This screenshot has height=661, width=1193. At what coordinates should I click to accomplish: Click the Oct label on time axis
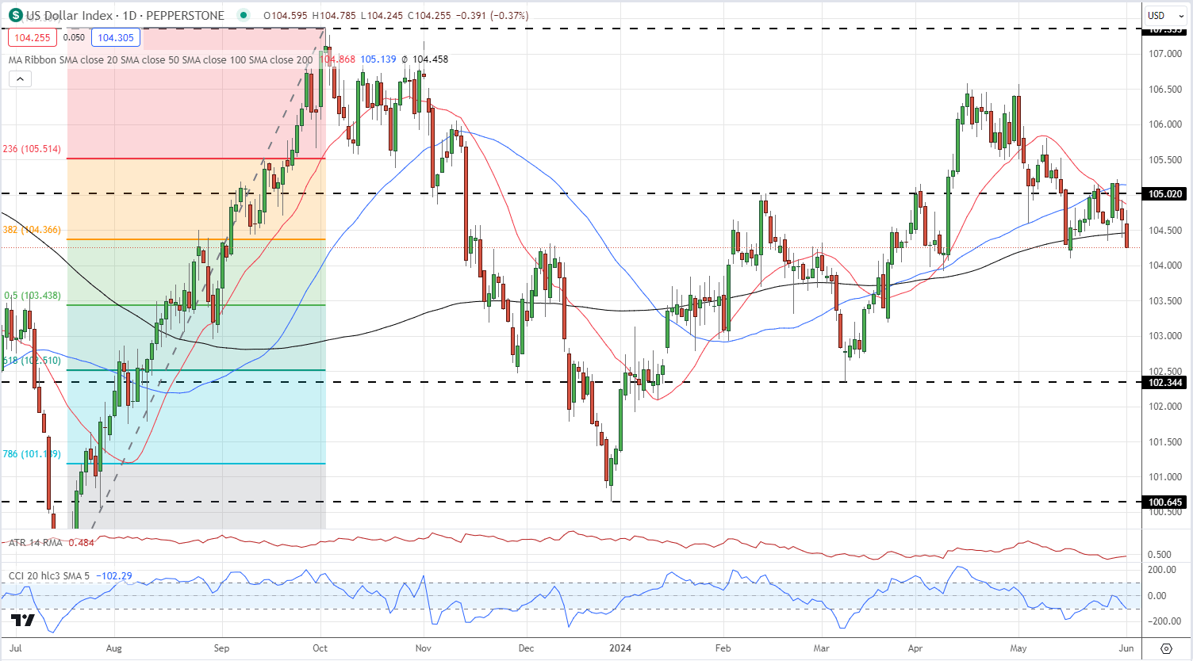coord(320,648)
